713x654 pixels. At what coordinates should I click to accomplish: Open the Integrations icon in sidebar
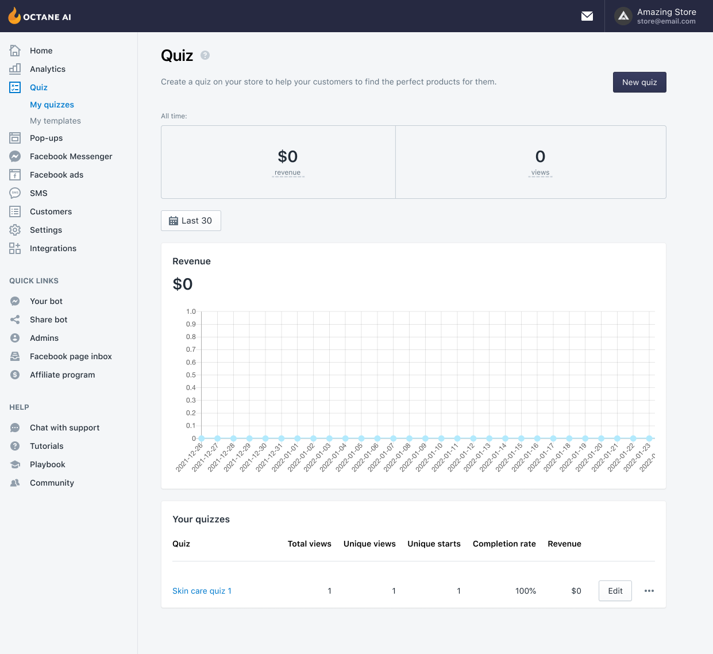(15, 248)
